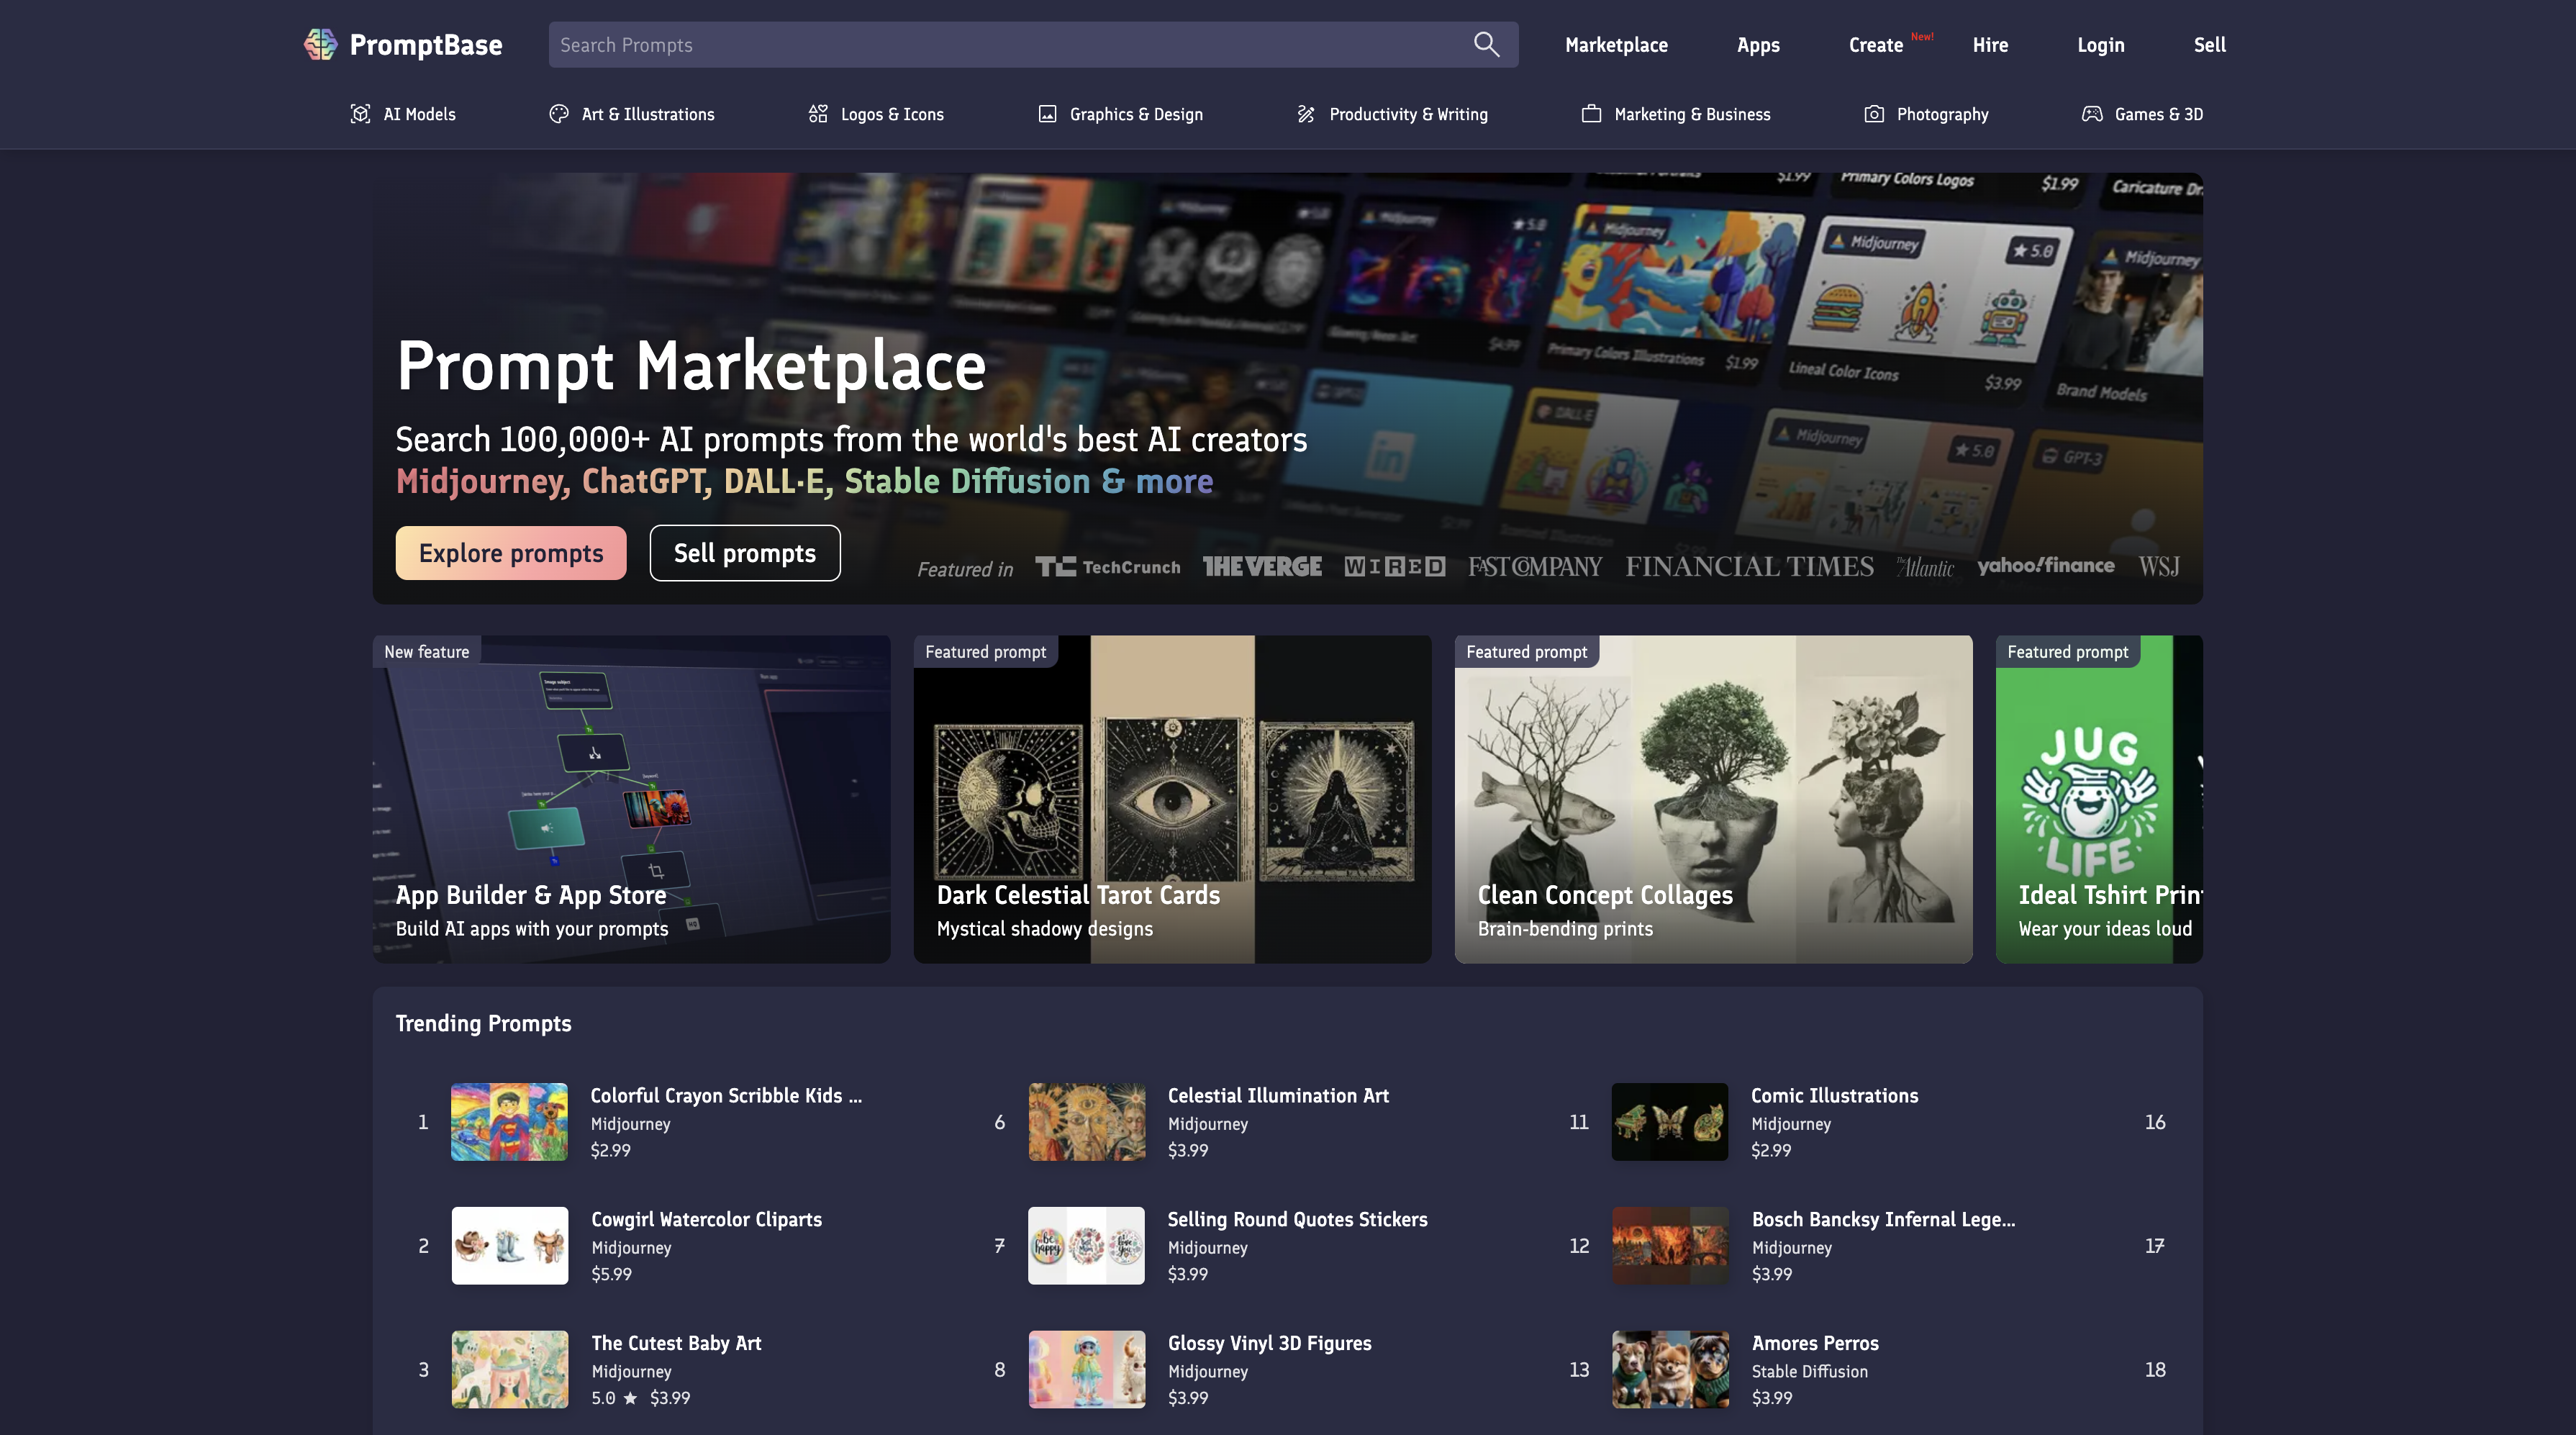Click the Sell prompts button

(x=745, y=553)
